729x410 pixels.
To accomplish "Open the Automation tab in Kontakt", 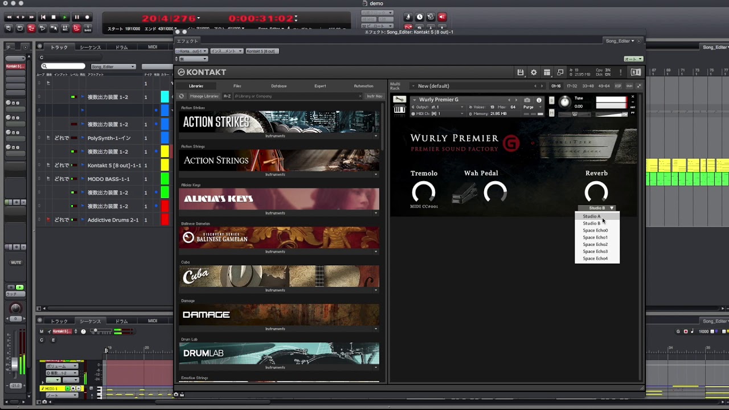I will (x=363, y=86).
